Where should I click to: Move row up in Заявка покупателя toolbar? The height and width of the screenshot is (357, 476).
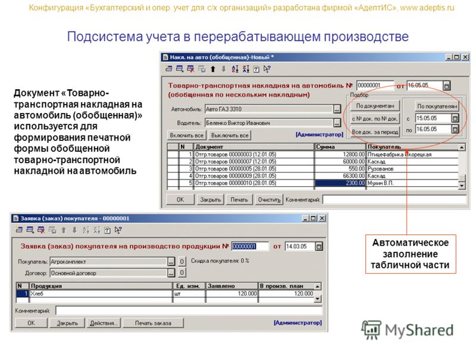[64, 230]
